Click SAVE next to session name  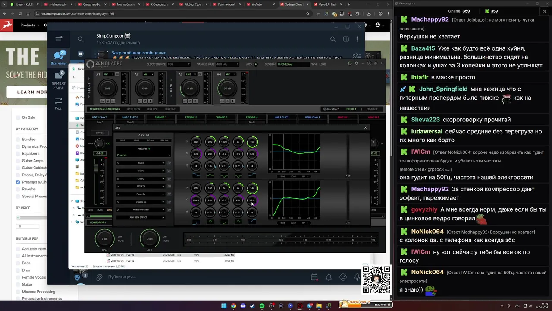(314, 64)
